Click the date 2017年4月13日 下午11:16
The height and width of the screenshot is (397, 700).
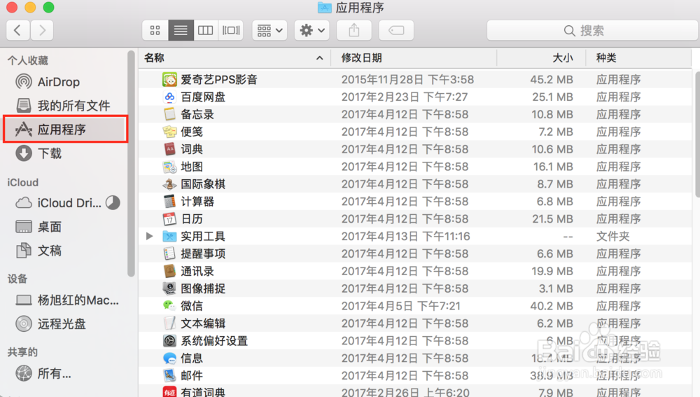406,236
